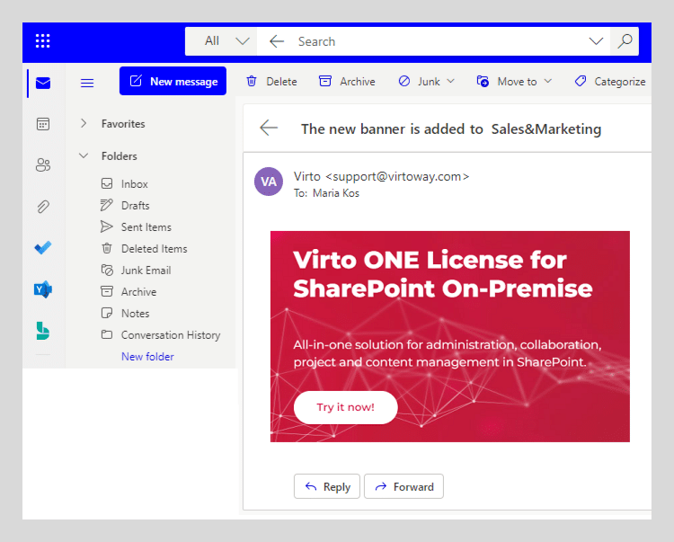The width and height of the screenshot is (674, 542).
Task: Click the VA sender avatar
Action: pyautogui.click(x=269, y=182)
